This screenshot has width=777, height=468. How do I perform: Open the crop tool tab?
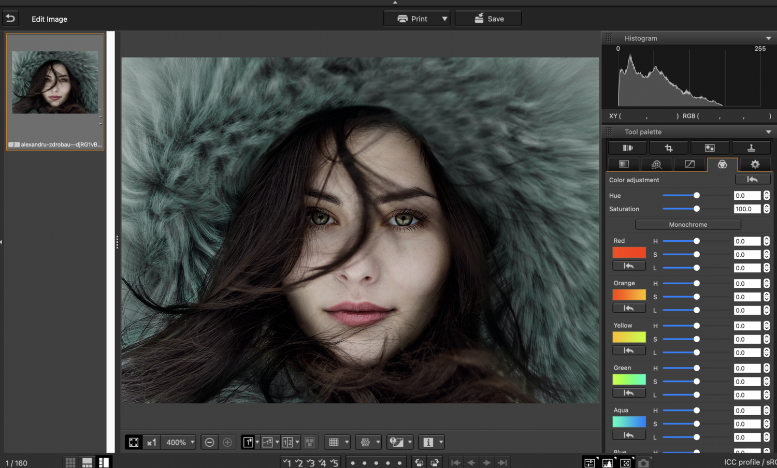tap(668, 148)
